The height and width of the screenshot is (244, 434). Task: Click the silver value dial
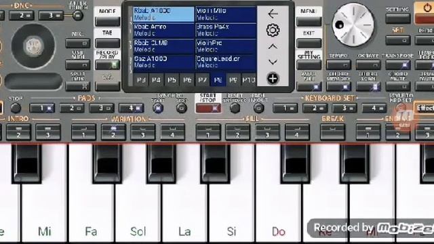353,24
